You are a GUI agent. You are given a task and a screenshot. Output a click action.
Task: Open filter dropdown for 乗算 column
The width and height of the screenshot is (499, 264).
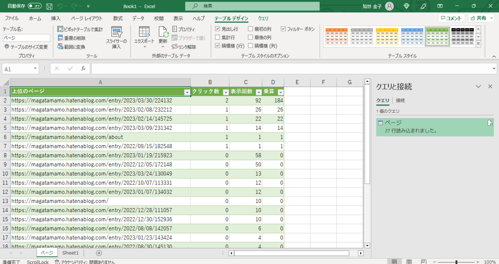[281, 92]
